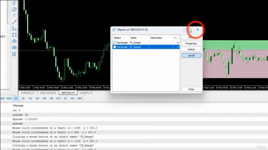Set timeframe to H8
This screenshot has width=268, height=150.
point(52,98)
